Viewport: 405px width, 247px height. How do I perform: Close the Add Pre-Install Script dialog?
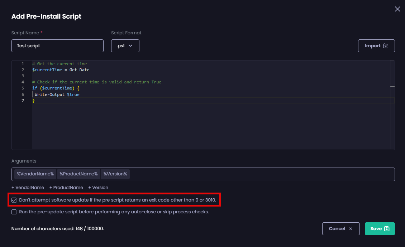pos(397,9)
